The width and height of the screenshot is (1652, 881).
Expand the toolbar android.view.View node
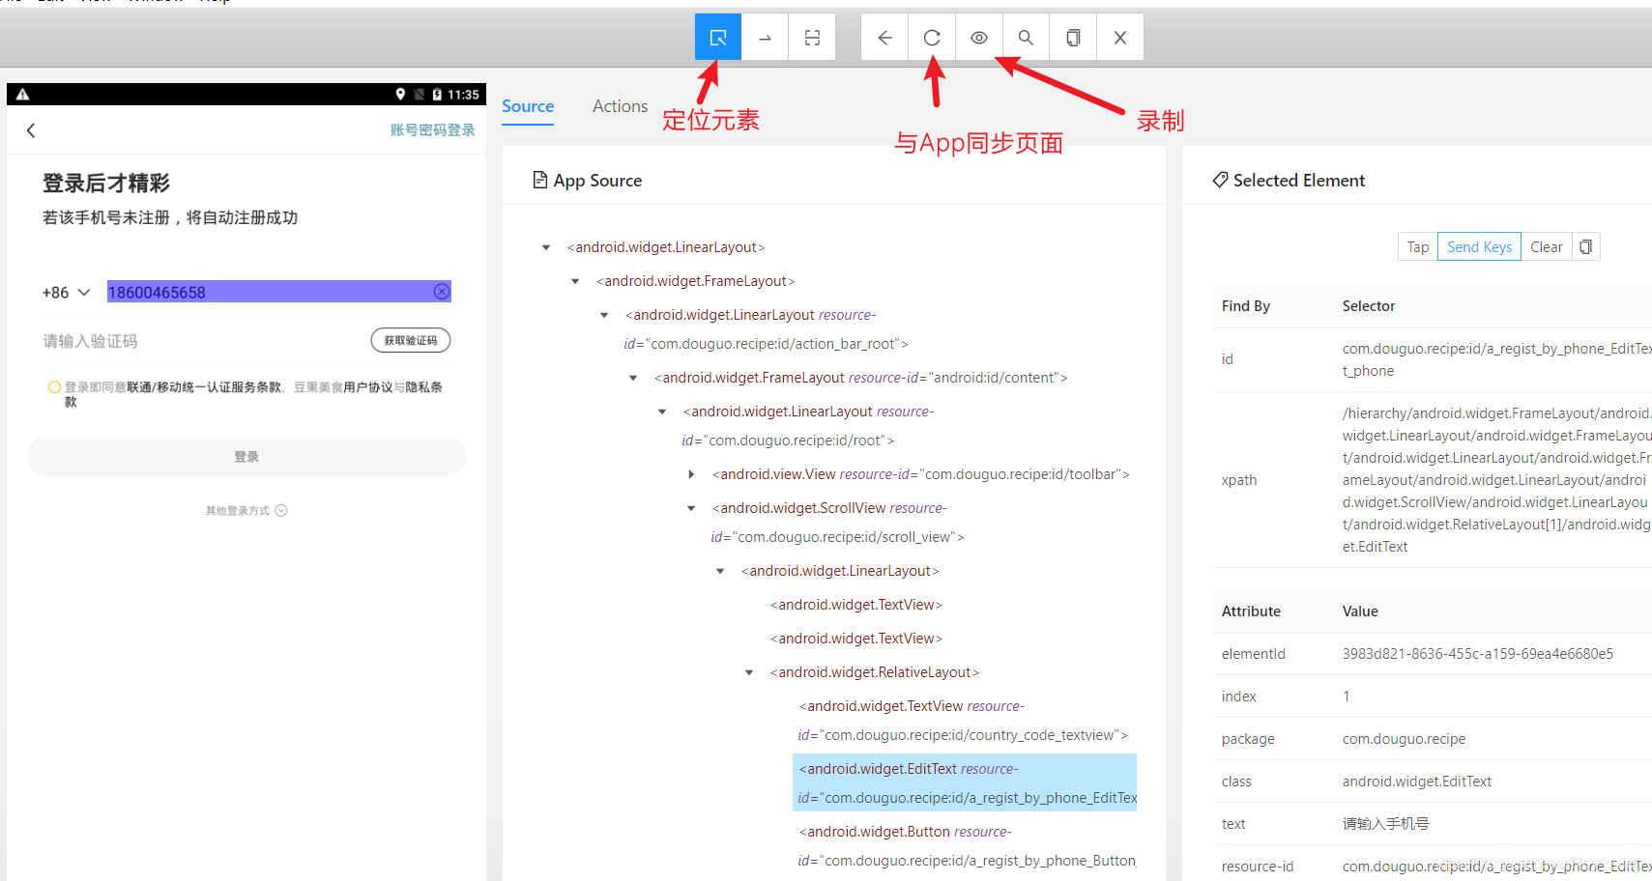pos(691,474)
